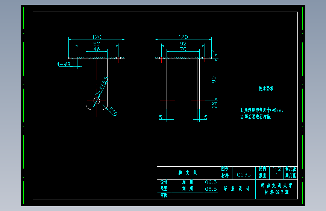Click the "R10" fillet radius label

(113, 112)
